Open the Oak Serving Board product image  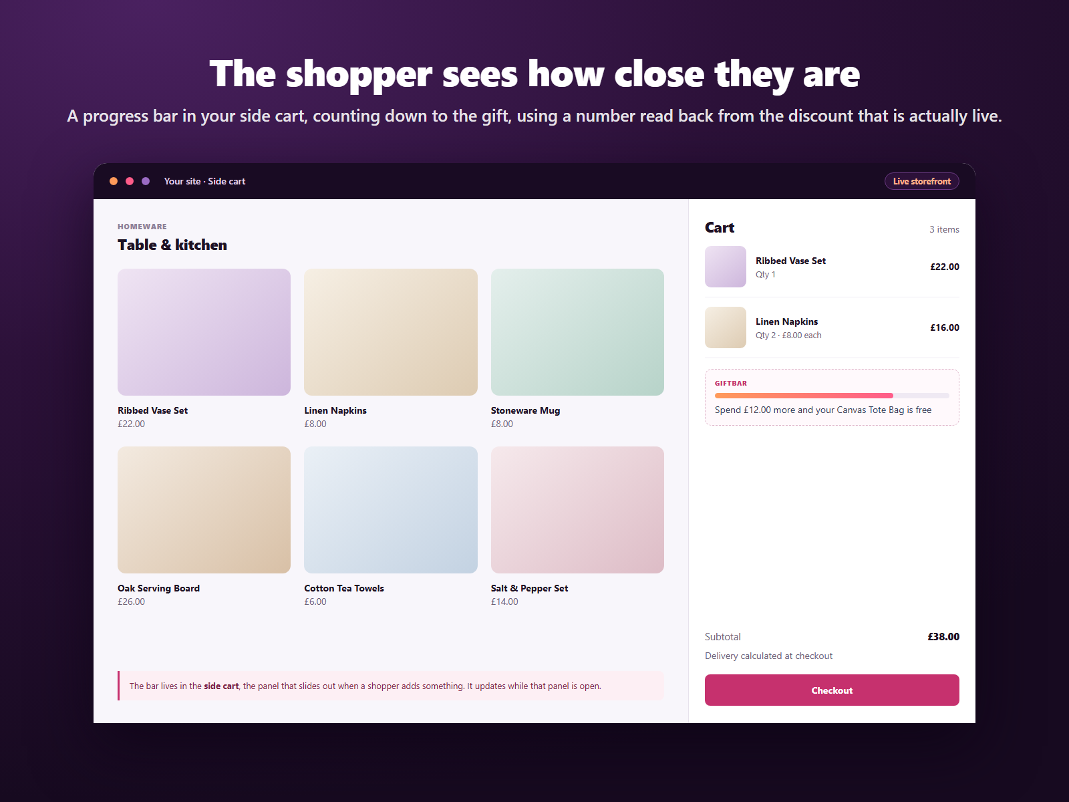point(204,510)
